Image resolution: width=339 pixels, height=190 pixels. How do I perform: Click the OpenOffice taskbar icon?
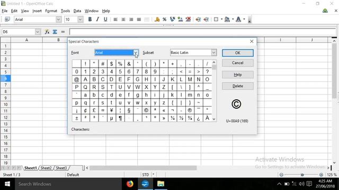(x=145, y=184)
